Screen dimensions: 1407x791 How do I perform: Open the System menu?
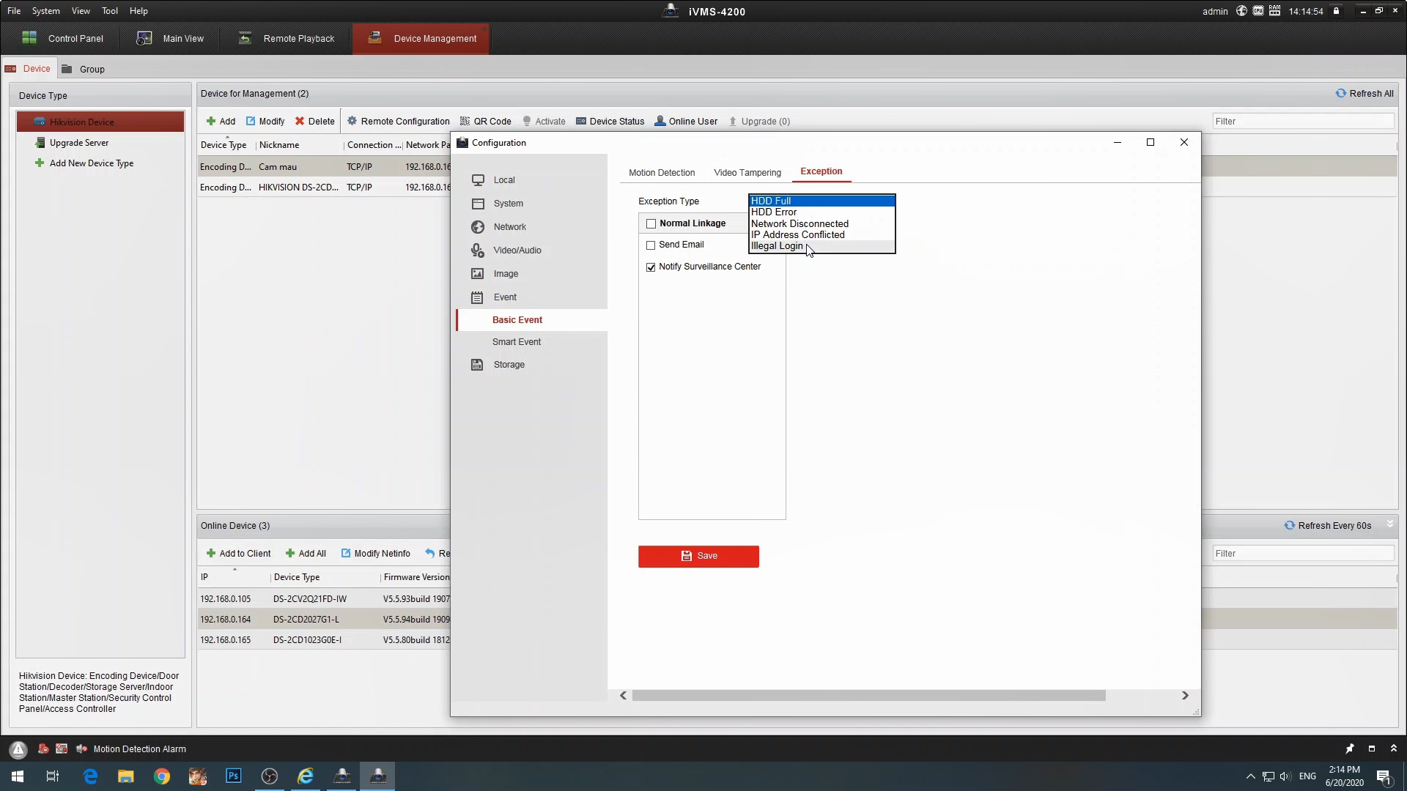coord(46,11)
